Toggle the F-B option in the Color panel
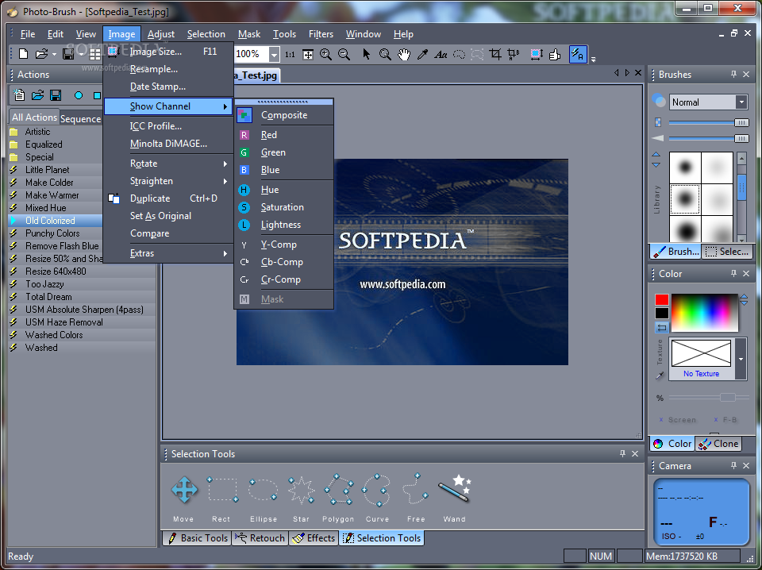The image size is (762, 570). (x=725, y=420)
